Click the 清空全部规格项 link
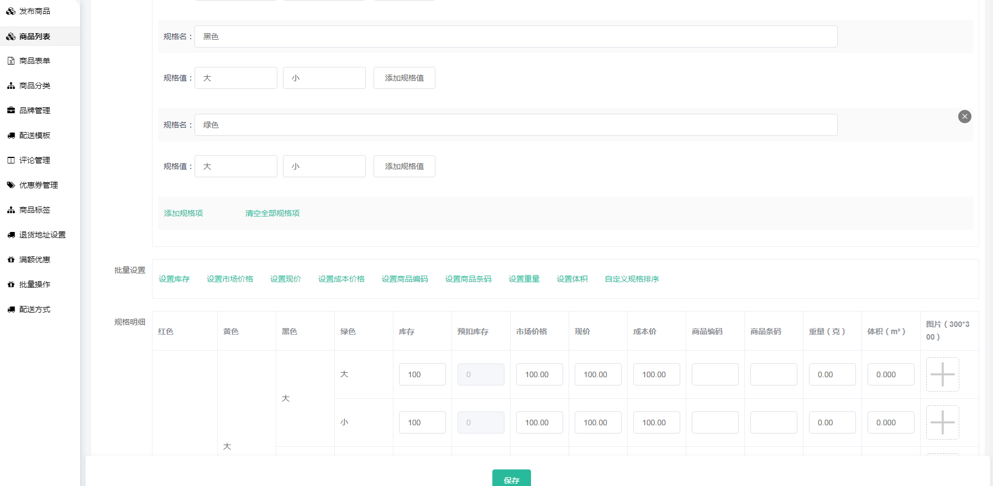Image resolution: width=993 pixels, height=486 pixels. click(272, 213)
